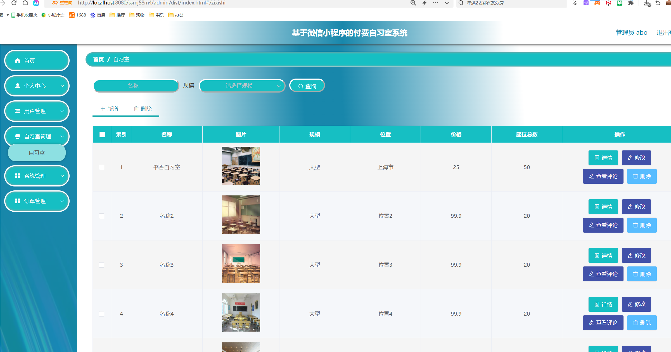Viewport: 671px width, 352px height.
Task: Open 详情 for 名称2
Action: click(x=603, y=207)
